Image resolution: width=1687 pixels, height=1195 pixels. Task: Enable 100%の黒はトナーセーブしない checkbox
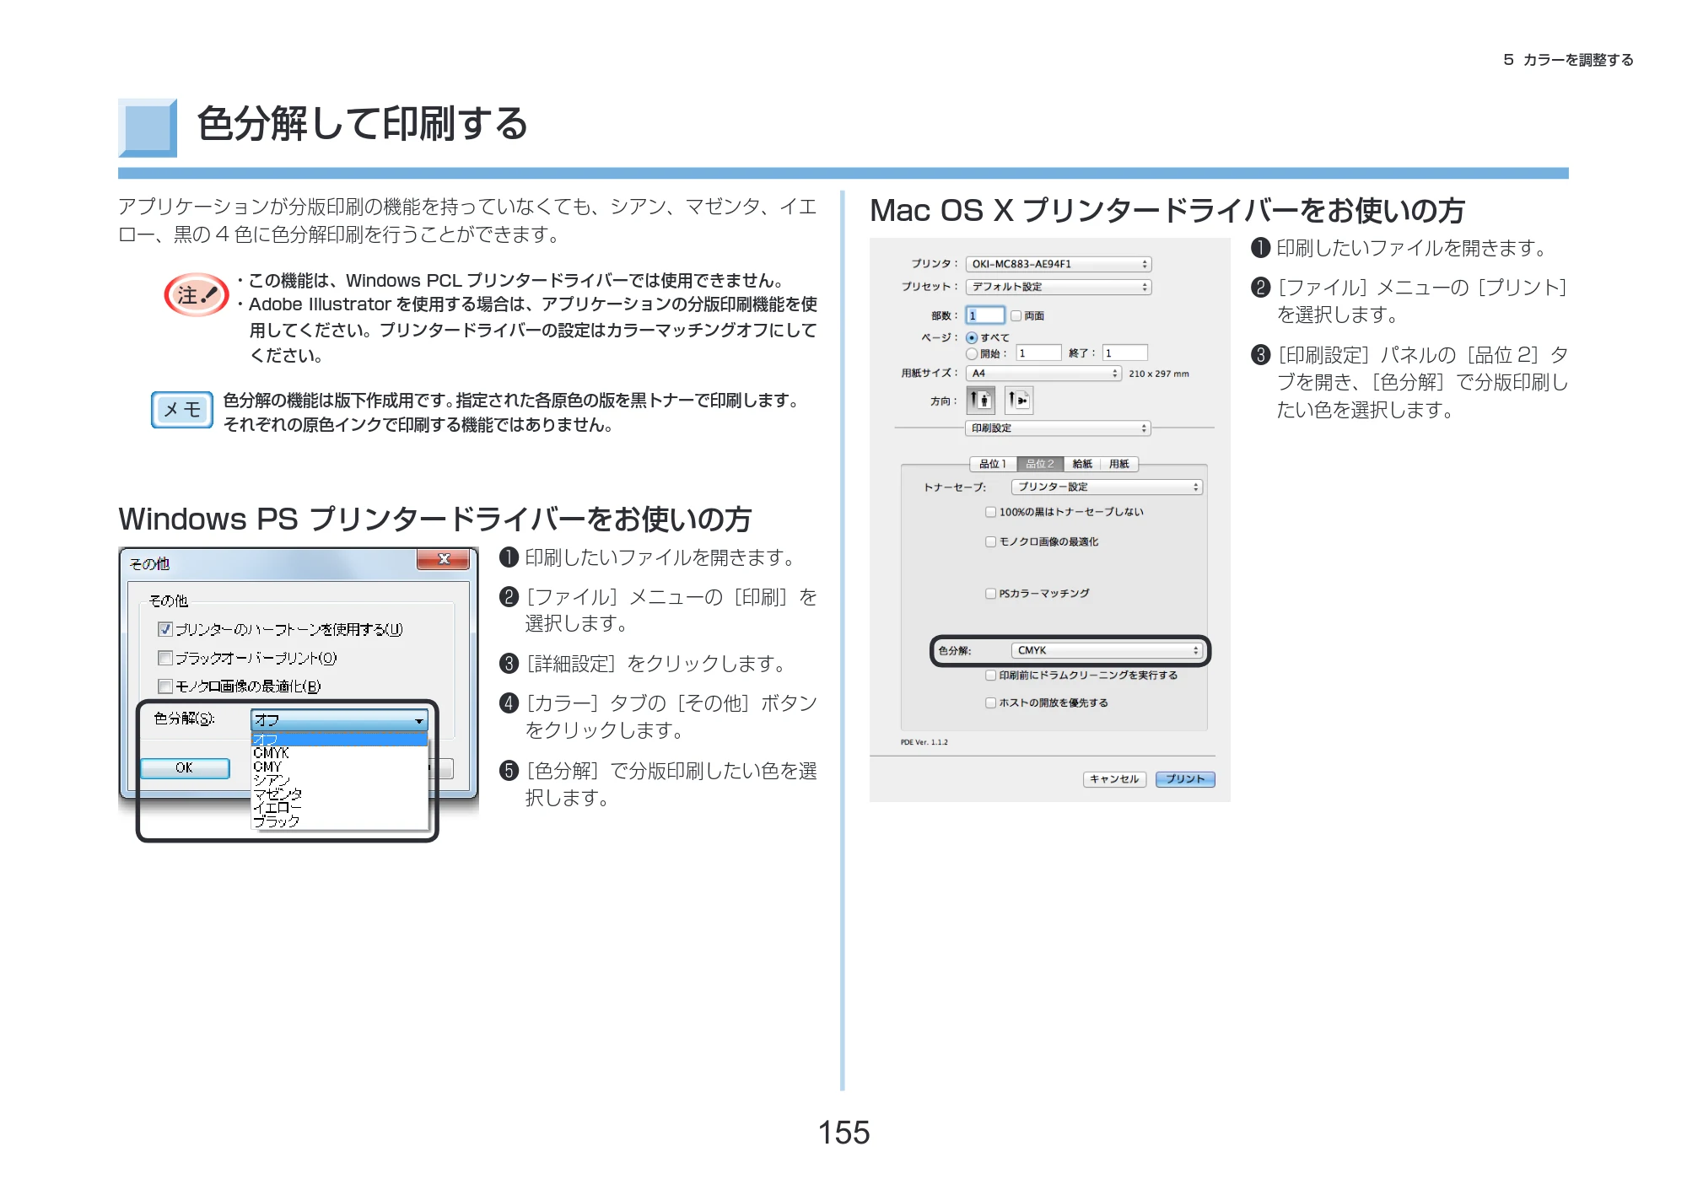[x=991, y=512]
